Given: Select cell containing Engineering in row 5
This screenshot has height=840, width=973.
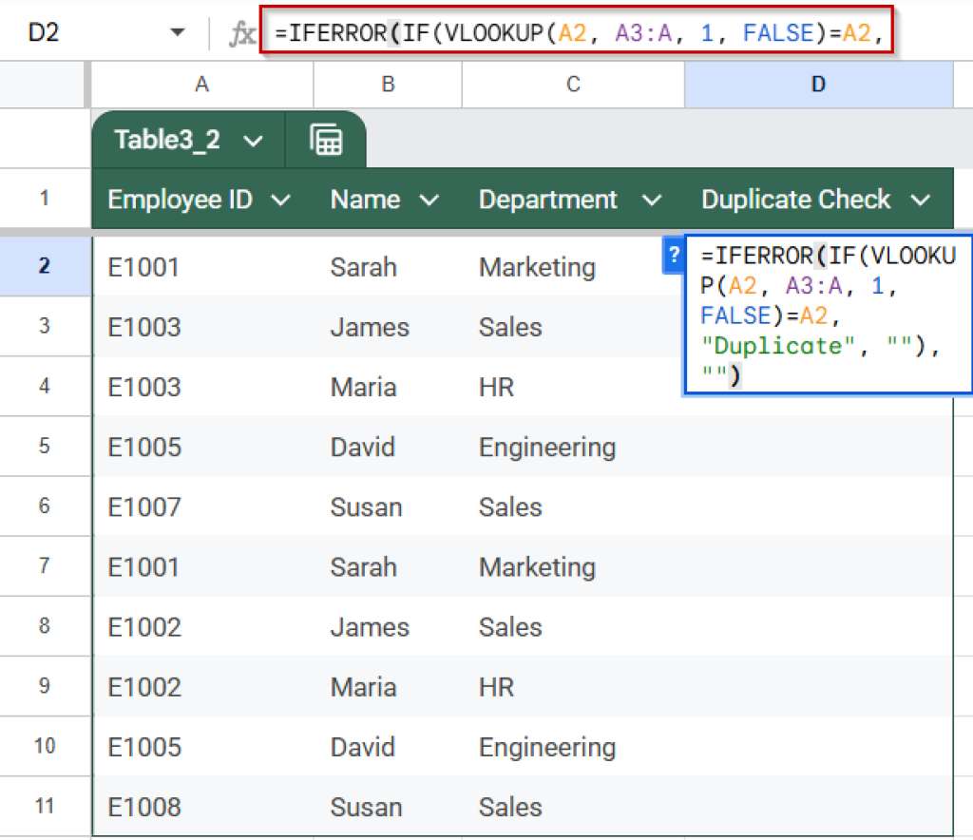Looking at the screenshot, I should tap(547, 447).
